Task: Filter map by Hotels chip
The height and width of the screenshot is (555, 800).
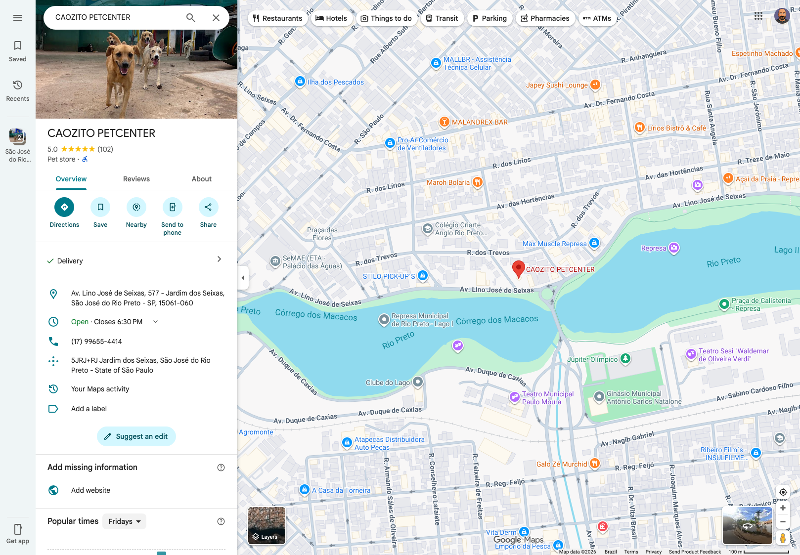Action: (331, 18)
